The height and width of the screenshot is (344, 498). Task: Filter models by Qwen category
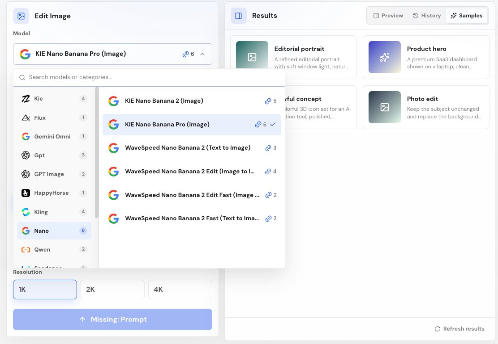[x=54, y=250]
